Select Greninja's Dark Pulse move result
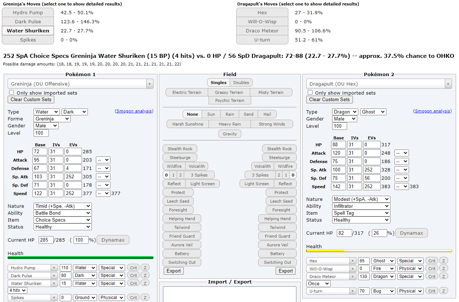Screen dimensions: 459x302 28,22
